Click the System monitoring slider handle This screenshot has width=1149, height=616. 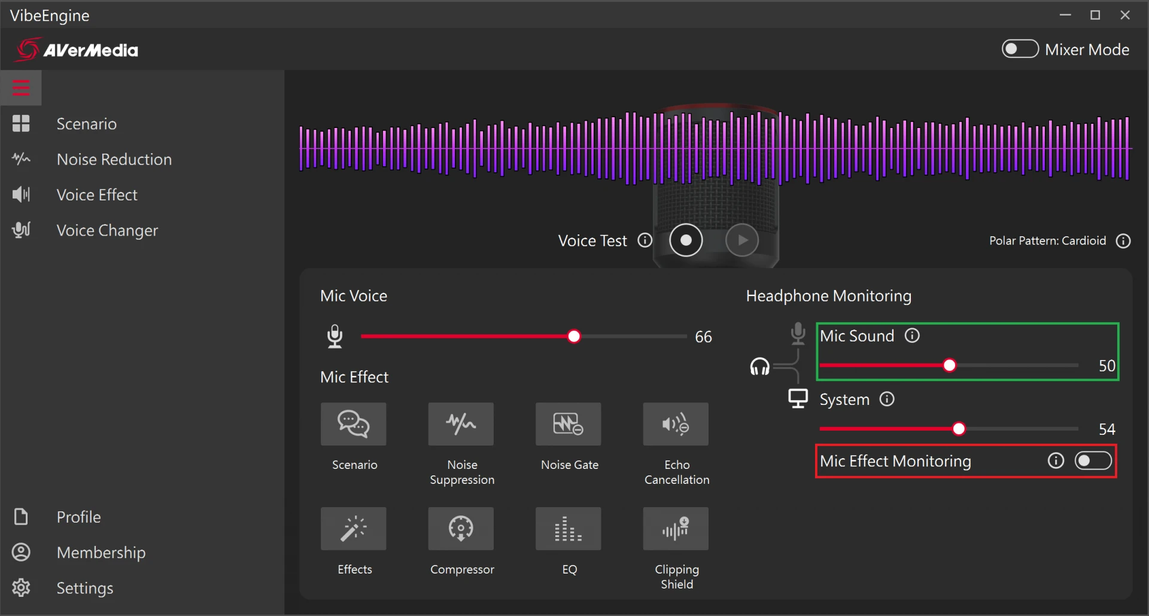tap(959, 429)
